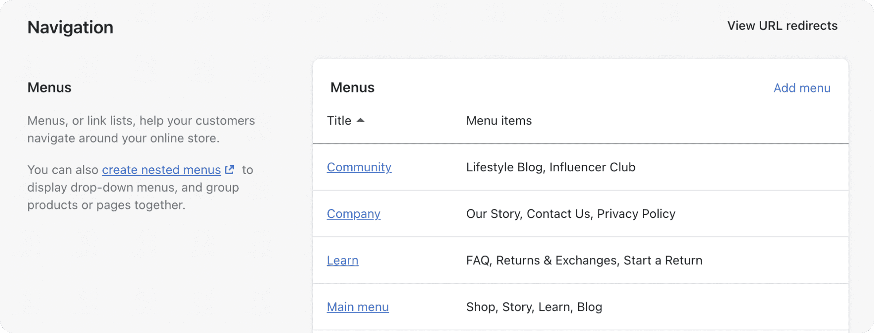Click the Title sort arrow icon
Screen dimensions: 874x333
[361, 120]
